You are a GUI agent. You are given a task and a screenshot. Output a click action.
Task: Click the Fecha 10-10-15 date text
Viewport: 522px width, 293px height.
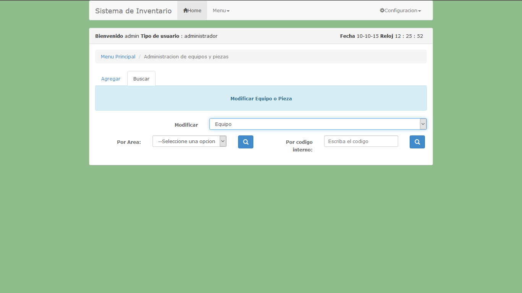click(359, 36)
